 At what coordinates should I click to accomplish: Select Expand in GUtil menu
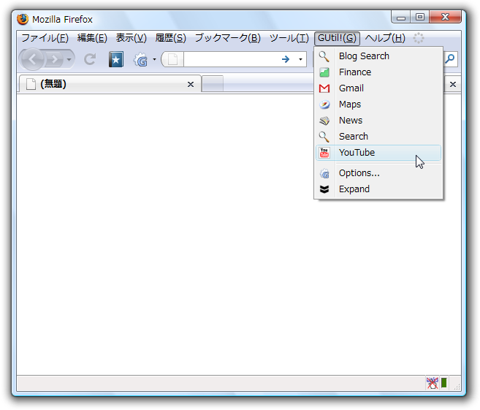click(378, 189)
